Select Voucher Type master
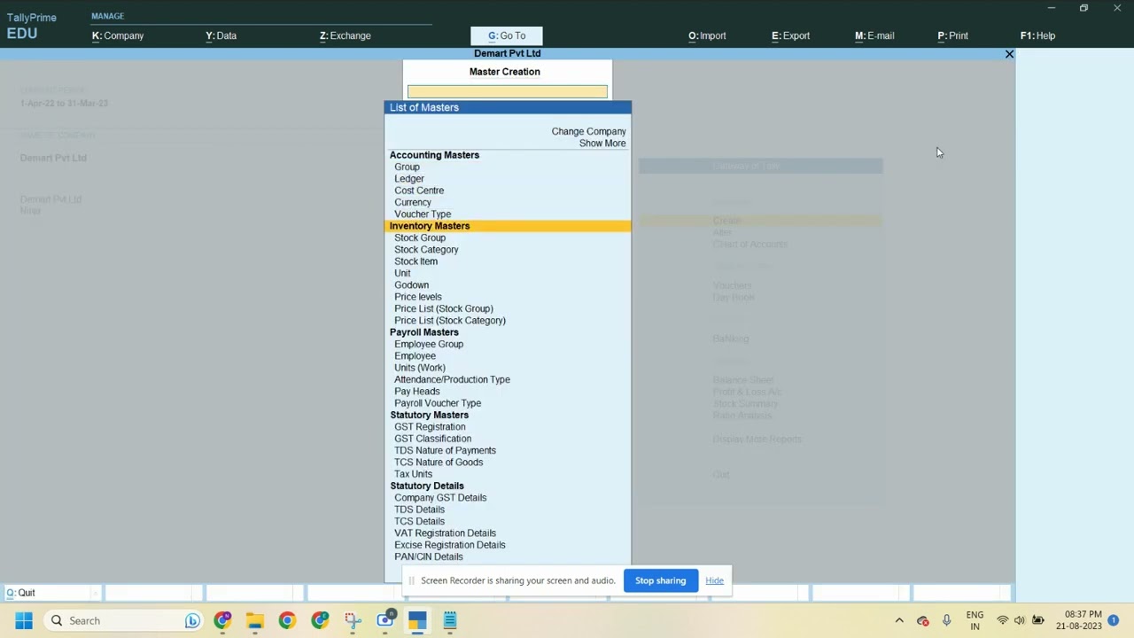This screenshot has width=1134, height=638. 423,214
